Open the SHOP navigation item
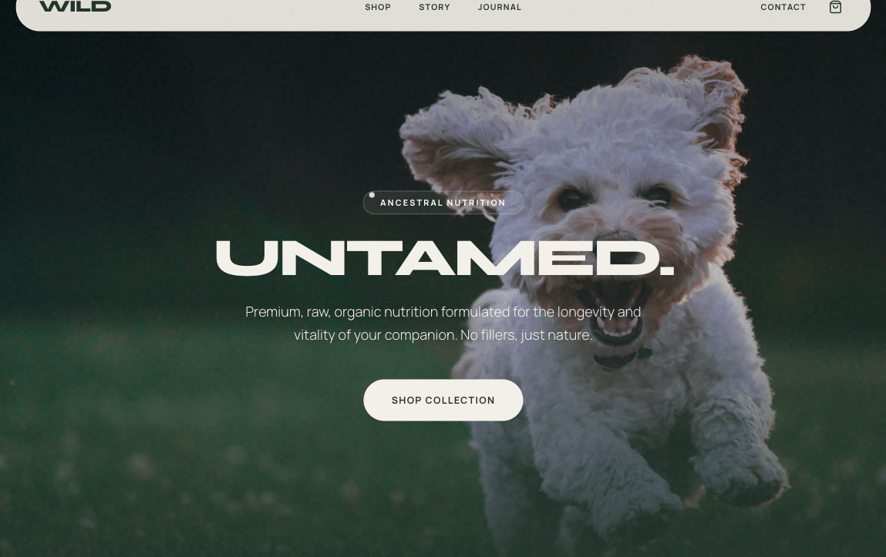This screenshot has width=886, height=557. [x=377, y=8]
